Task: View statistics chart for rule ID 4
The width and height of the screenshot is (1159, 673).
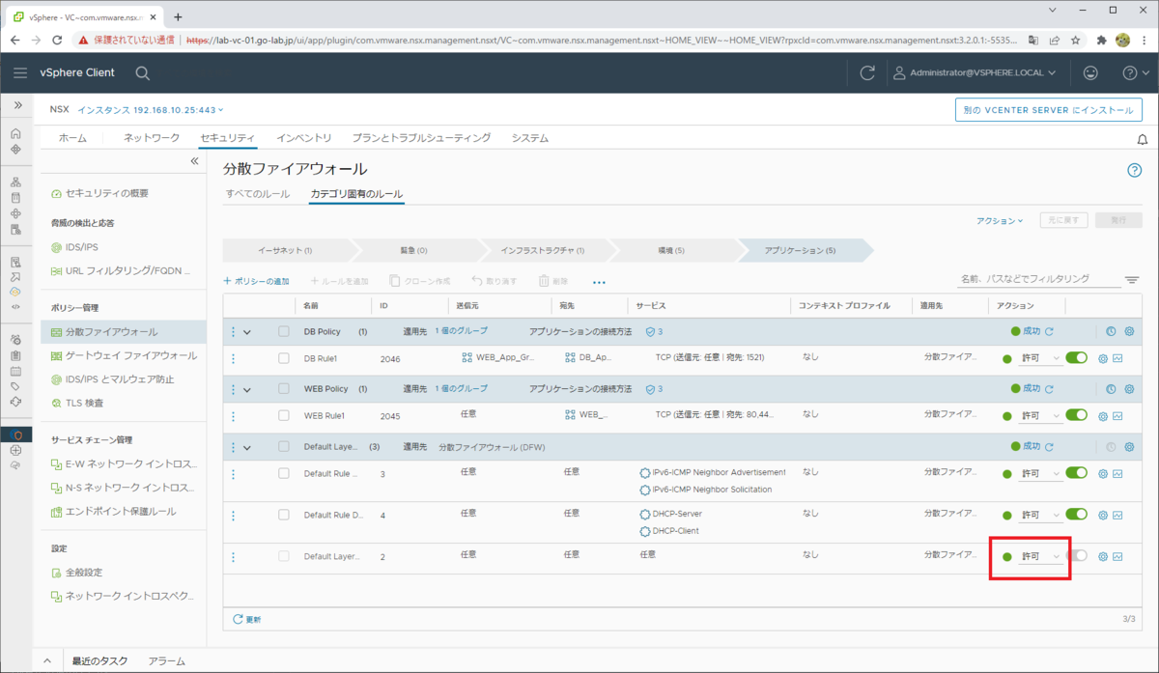Action: click(x=1117, y=516)
